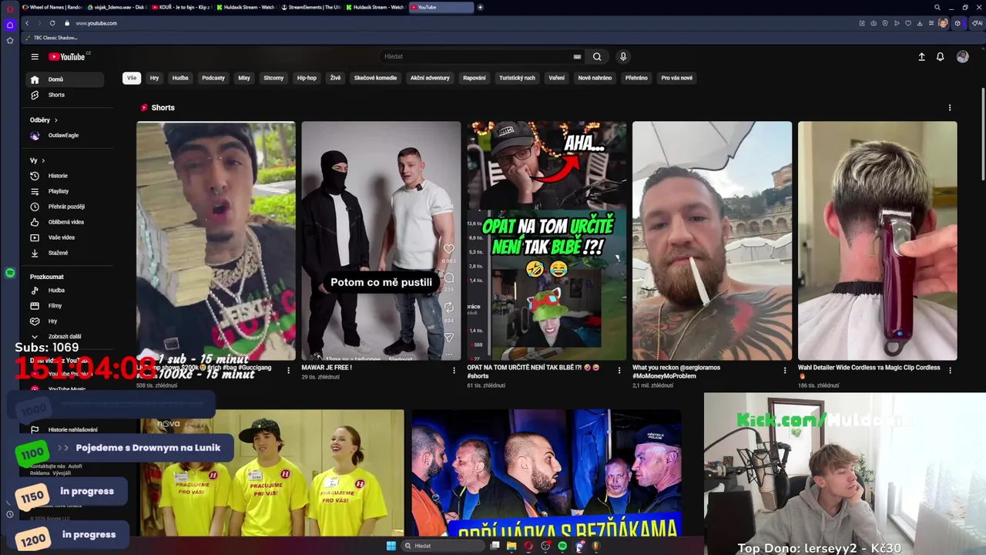Screen dimensions: 986x555
Task: Switch to KOUŘ - Je to fajn tab
Action: pyautogui.click(x=181, y=7)
